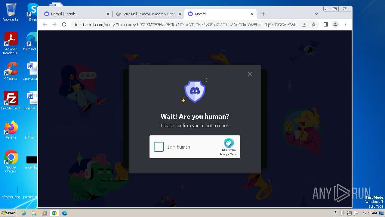Open the hCaptcha Privacy link
The height and width of the screenshot is (217, 385).
[223, 154]
